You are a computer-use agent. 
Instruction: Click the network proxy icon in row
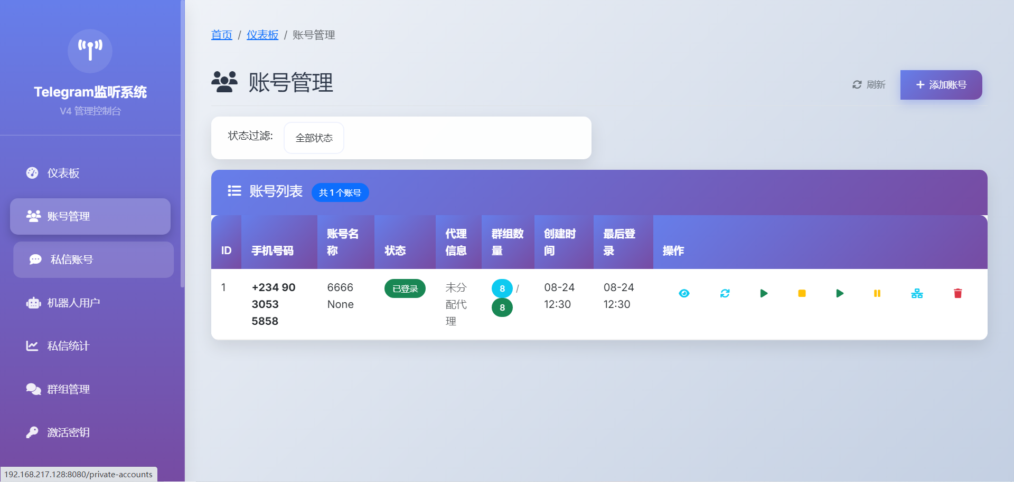coord(917,293)
